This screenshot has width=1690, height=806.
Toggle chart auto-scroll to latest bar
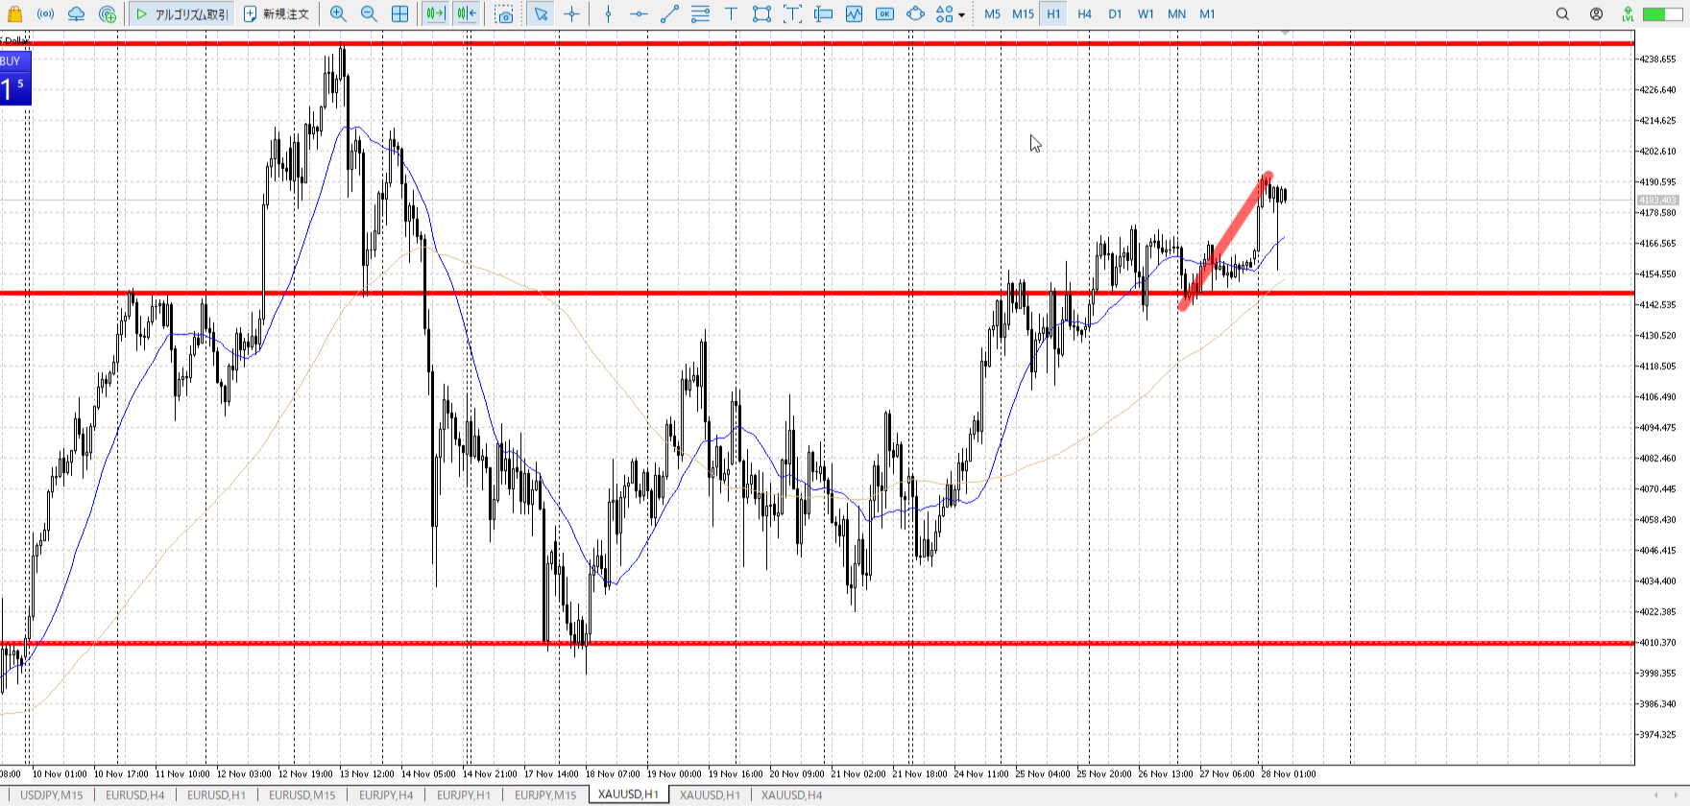[x=435, y=14]
